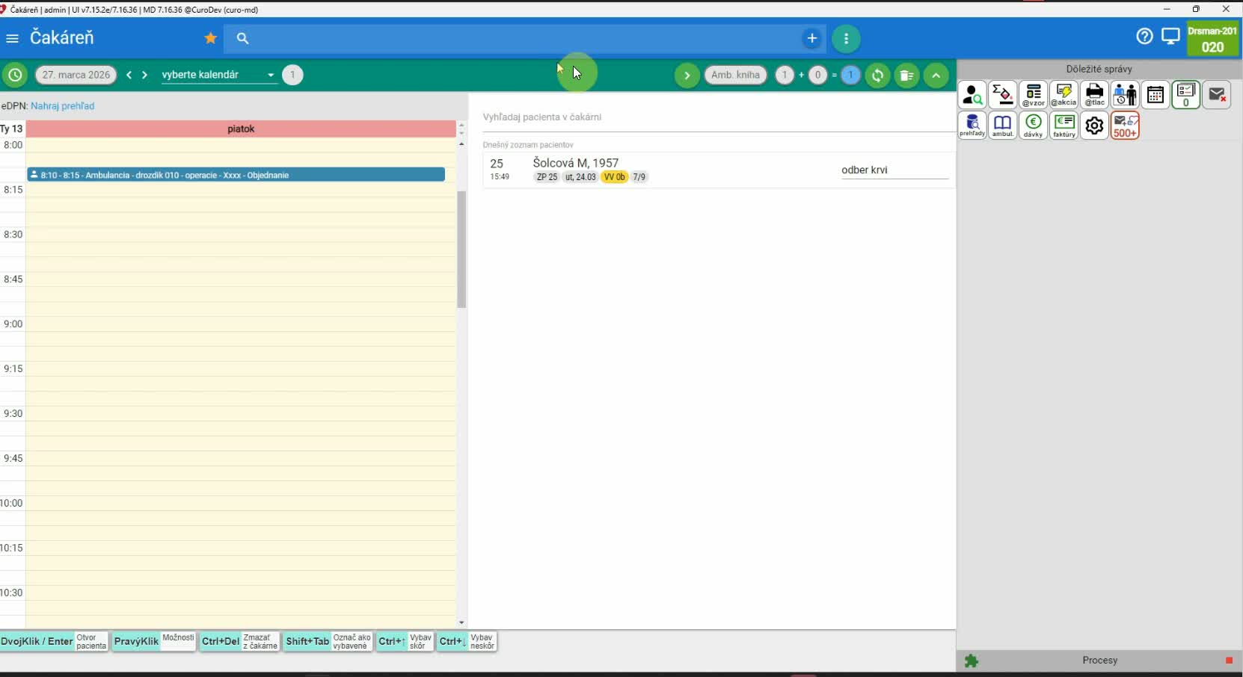Click the 'Nahraj prehľad' link
The height and width of the screenshot is (677, 1243).
click(62, 106)
